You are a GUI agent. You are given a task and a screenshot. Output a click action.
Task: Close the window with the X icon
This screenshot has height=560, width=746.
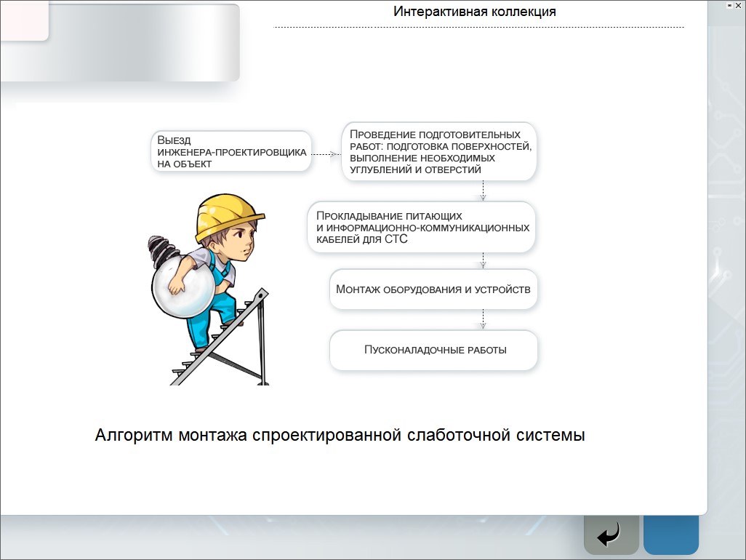click(x=739, y=4)
